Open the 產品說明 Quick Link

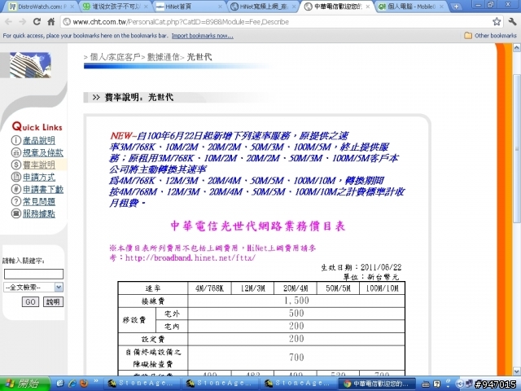[x=39, y=140]
